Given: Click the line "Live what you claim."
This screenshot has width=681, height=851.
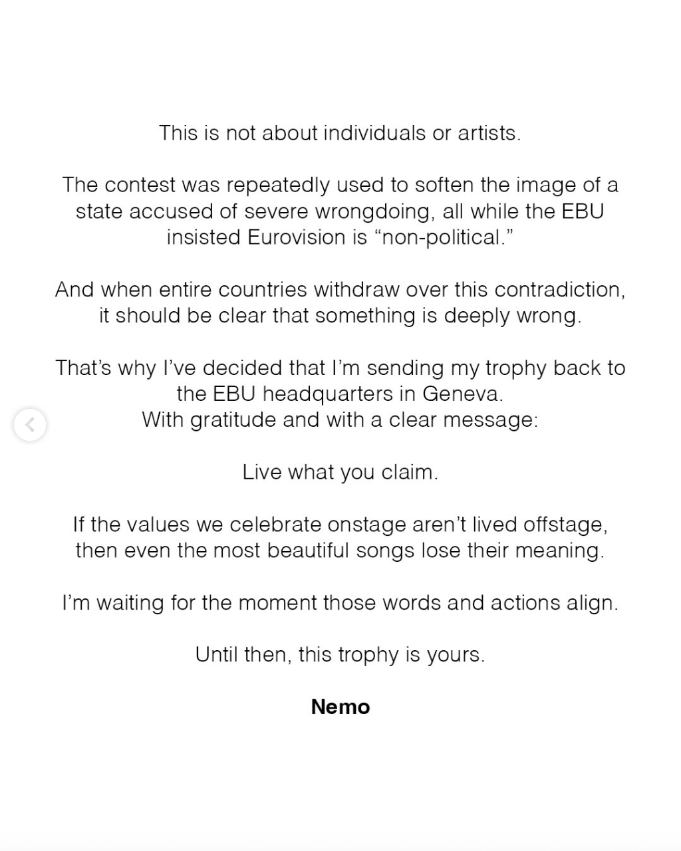Looking at the screenshot, I should [x=340, y=472].
